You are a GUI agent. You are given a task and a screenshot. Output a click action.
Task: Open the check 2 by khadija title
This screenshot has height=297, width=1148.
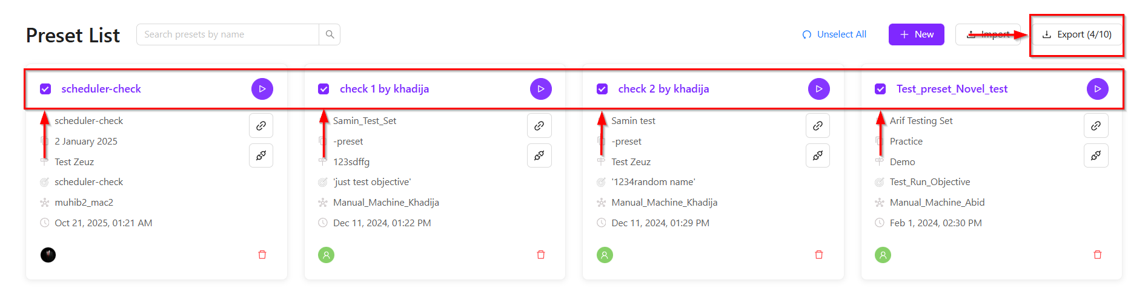(x=663, y=89)
